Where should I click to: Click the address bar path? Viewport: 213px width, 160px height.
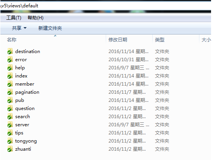click(x=19, y=6)
